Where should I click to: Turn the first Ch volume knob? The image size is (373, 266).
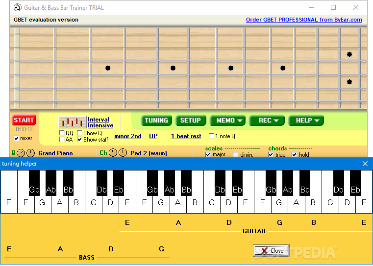click(113, 153)
